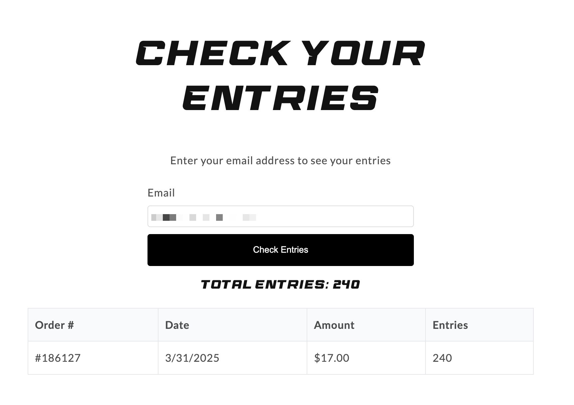
Task: Click inside the Email input field
Action: coord(280,216)
